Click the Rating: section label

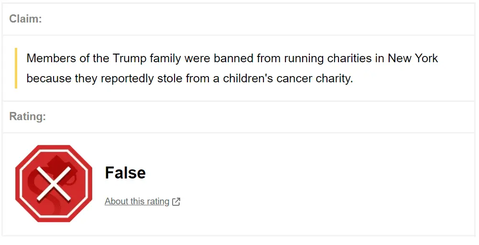[x=27, y=116]
